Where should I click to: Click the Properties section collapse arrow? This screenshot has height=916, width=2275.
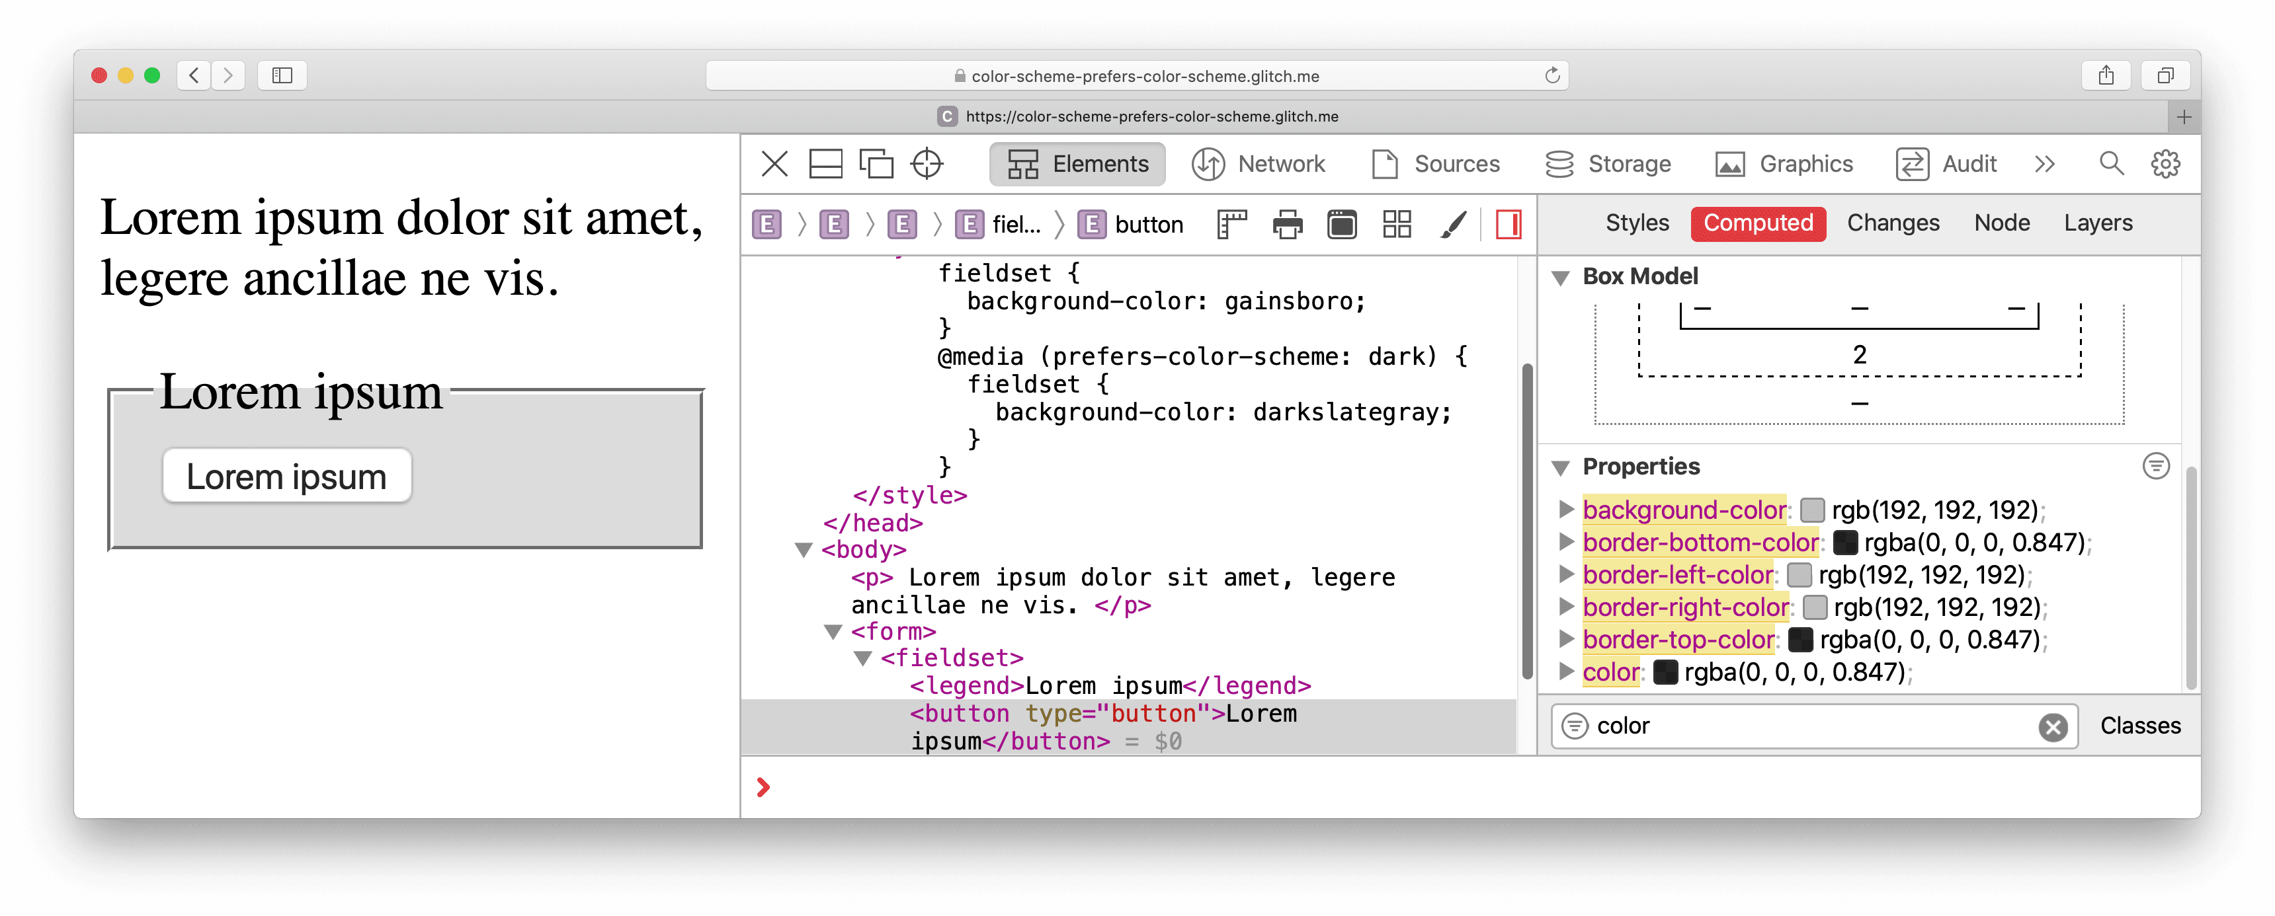click(x=1565, y=467)
